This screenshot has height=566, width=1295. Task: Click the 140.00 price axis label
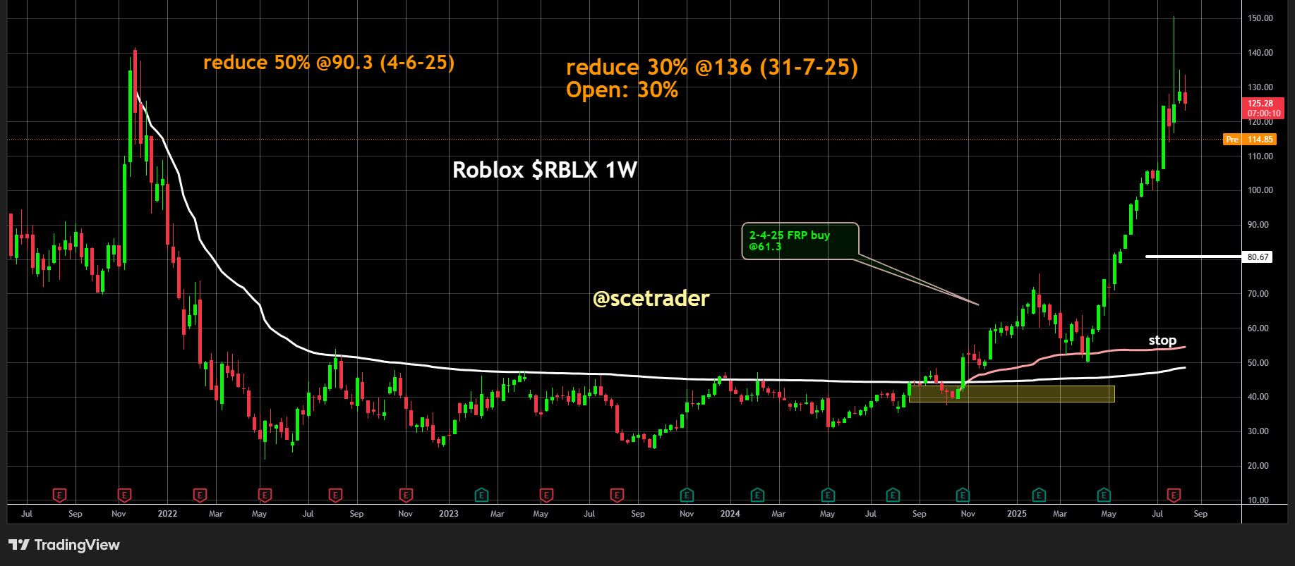1260,53
